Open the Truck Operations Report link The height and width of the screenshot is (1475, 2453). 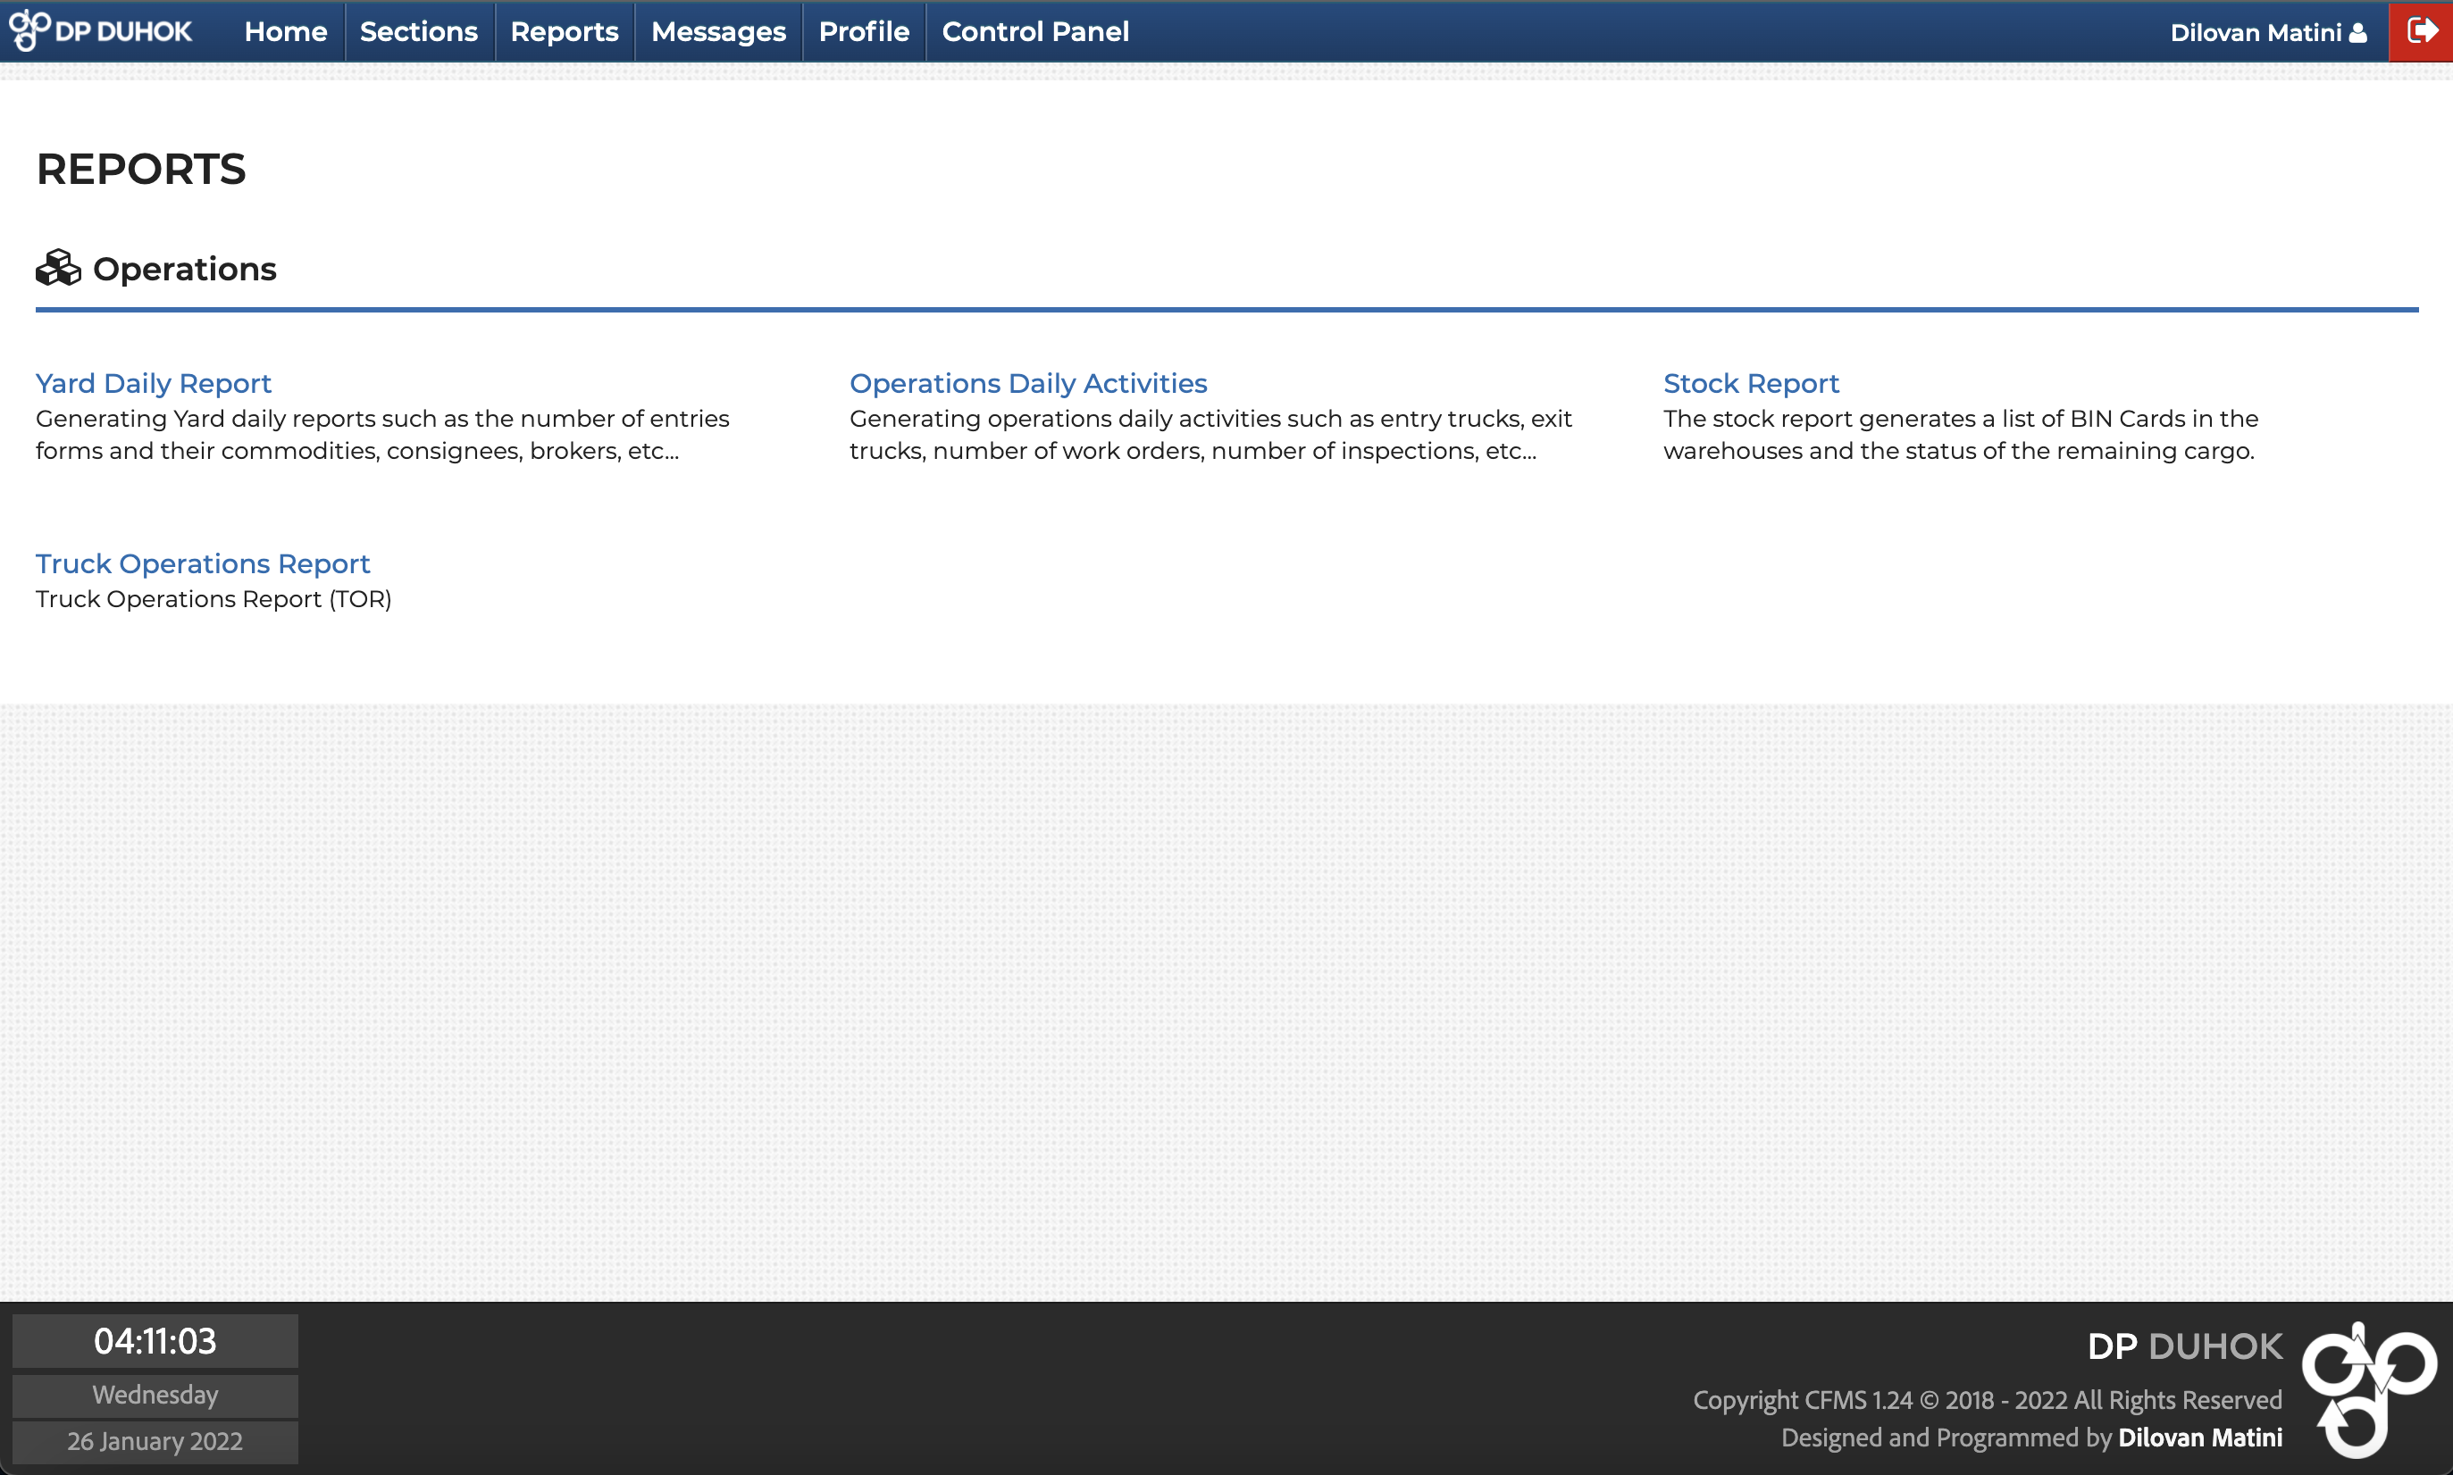pos(203,563)
